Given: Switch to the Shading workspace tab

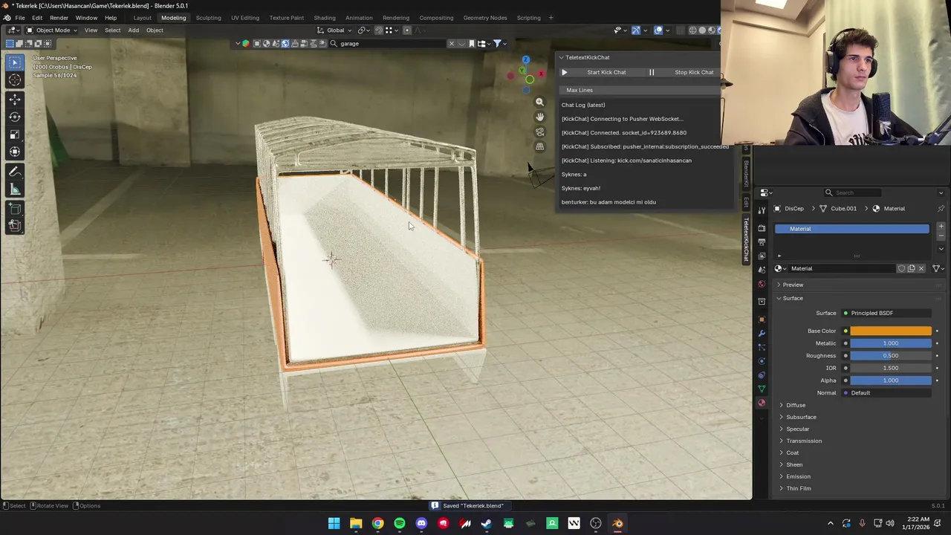Looking at the screenshot, I should [x=324, y=18].
